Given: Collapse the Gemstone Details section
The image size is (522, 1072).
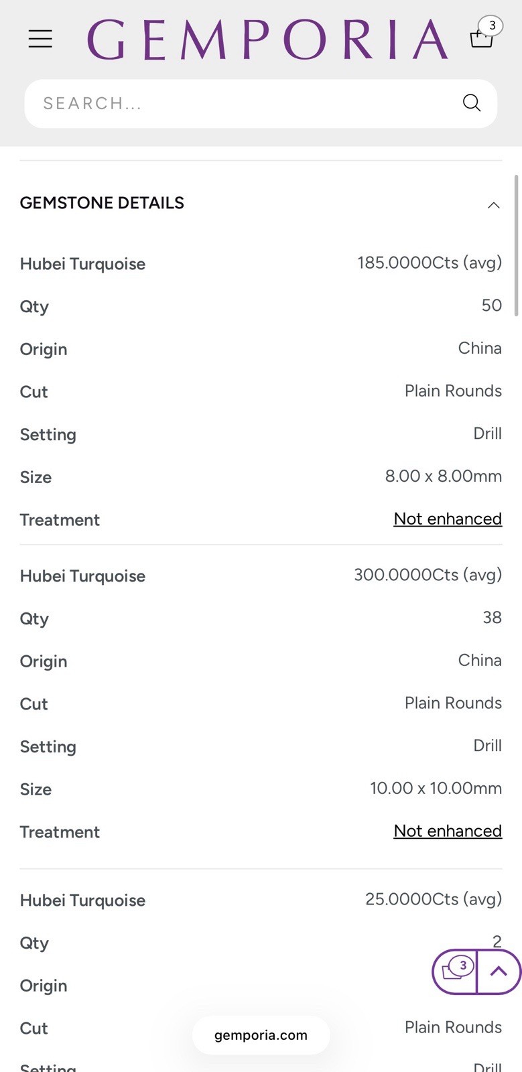Looking at the screenshot, I should click(x=493, y=205).
